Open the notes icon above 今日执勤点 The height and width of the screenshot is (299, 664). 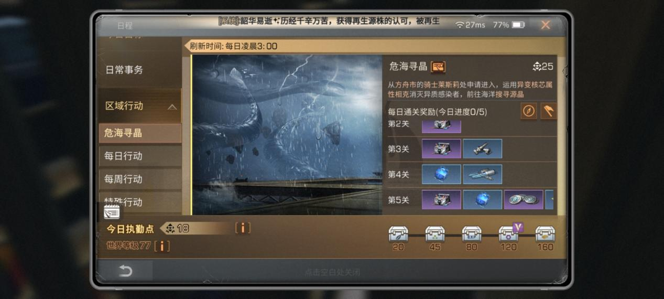point(112,212)
